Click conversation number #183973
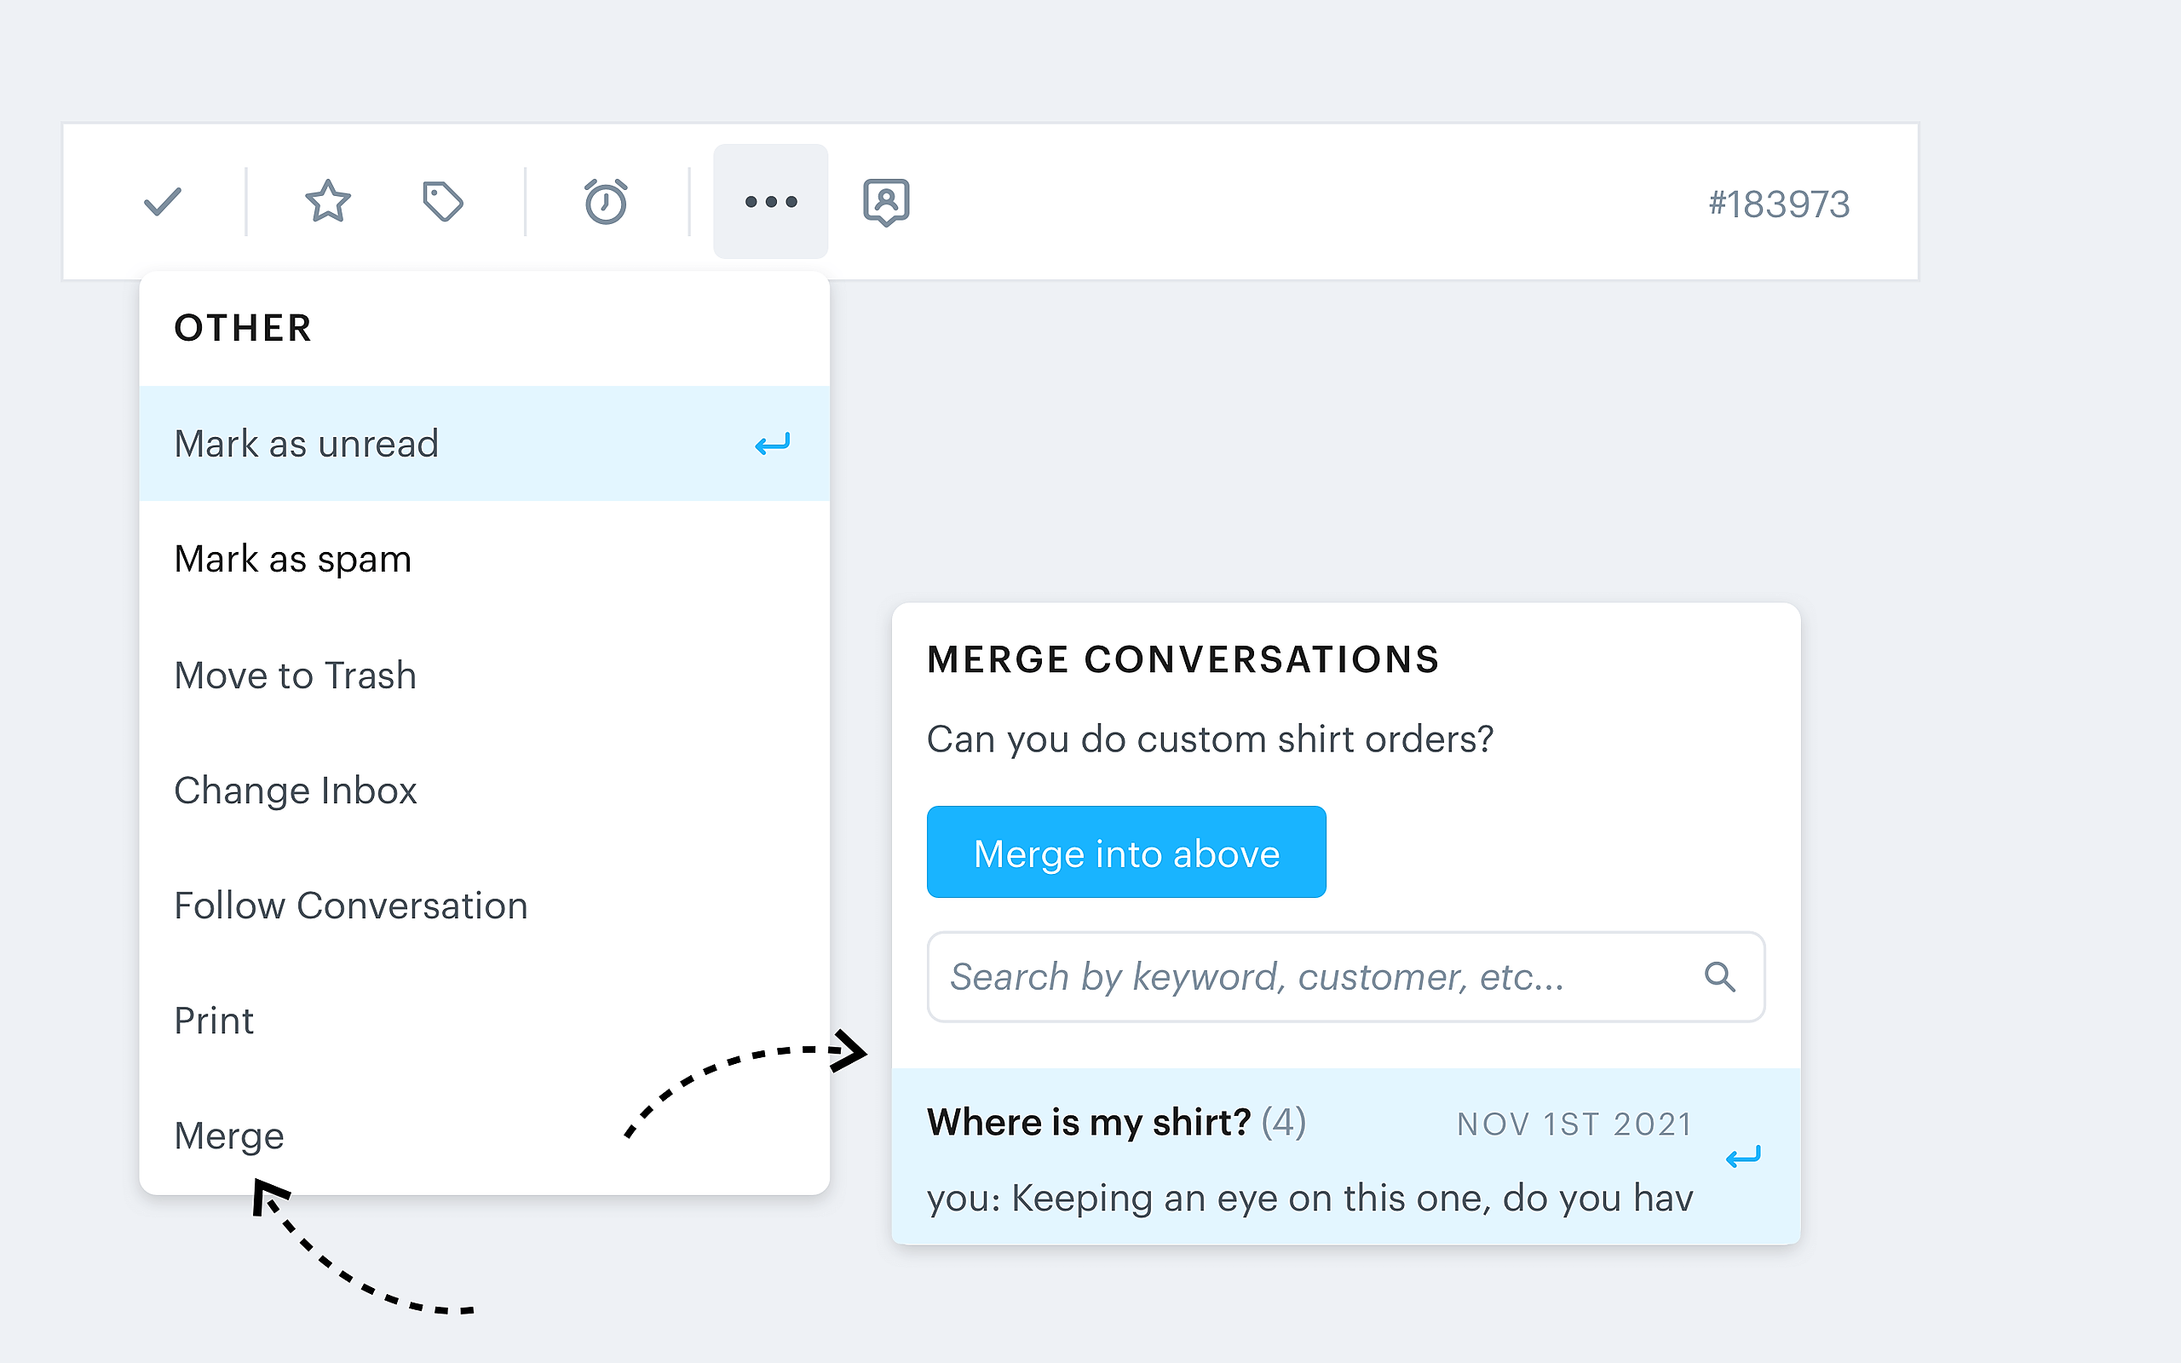The width and height of the screenshot is (2181, 1363). pos(1778,204)
